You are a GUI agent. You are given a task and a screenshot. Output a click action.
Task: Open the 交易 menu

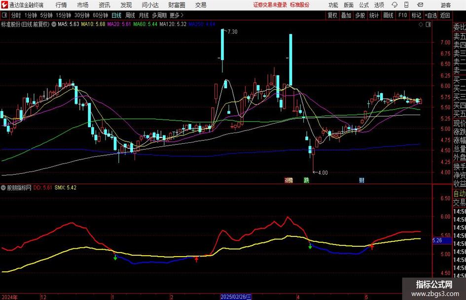(x=201, y=5)
